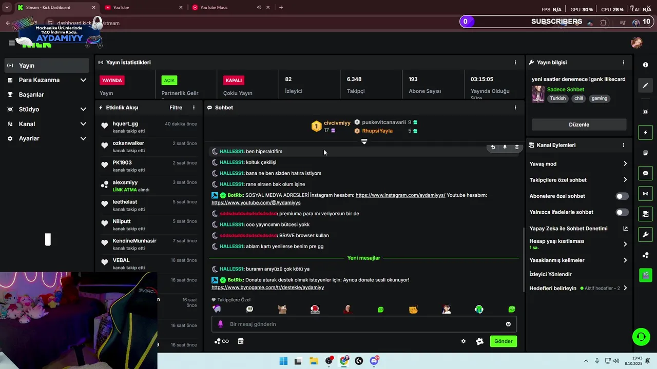Screen dimensions: 657x369
Task: Click the chat bubble icon in right toolbar
Action: [645, 173]
